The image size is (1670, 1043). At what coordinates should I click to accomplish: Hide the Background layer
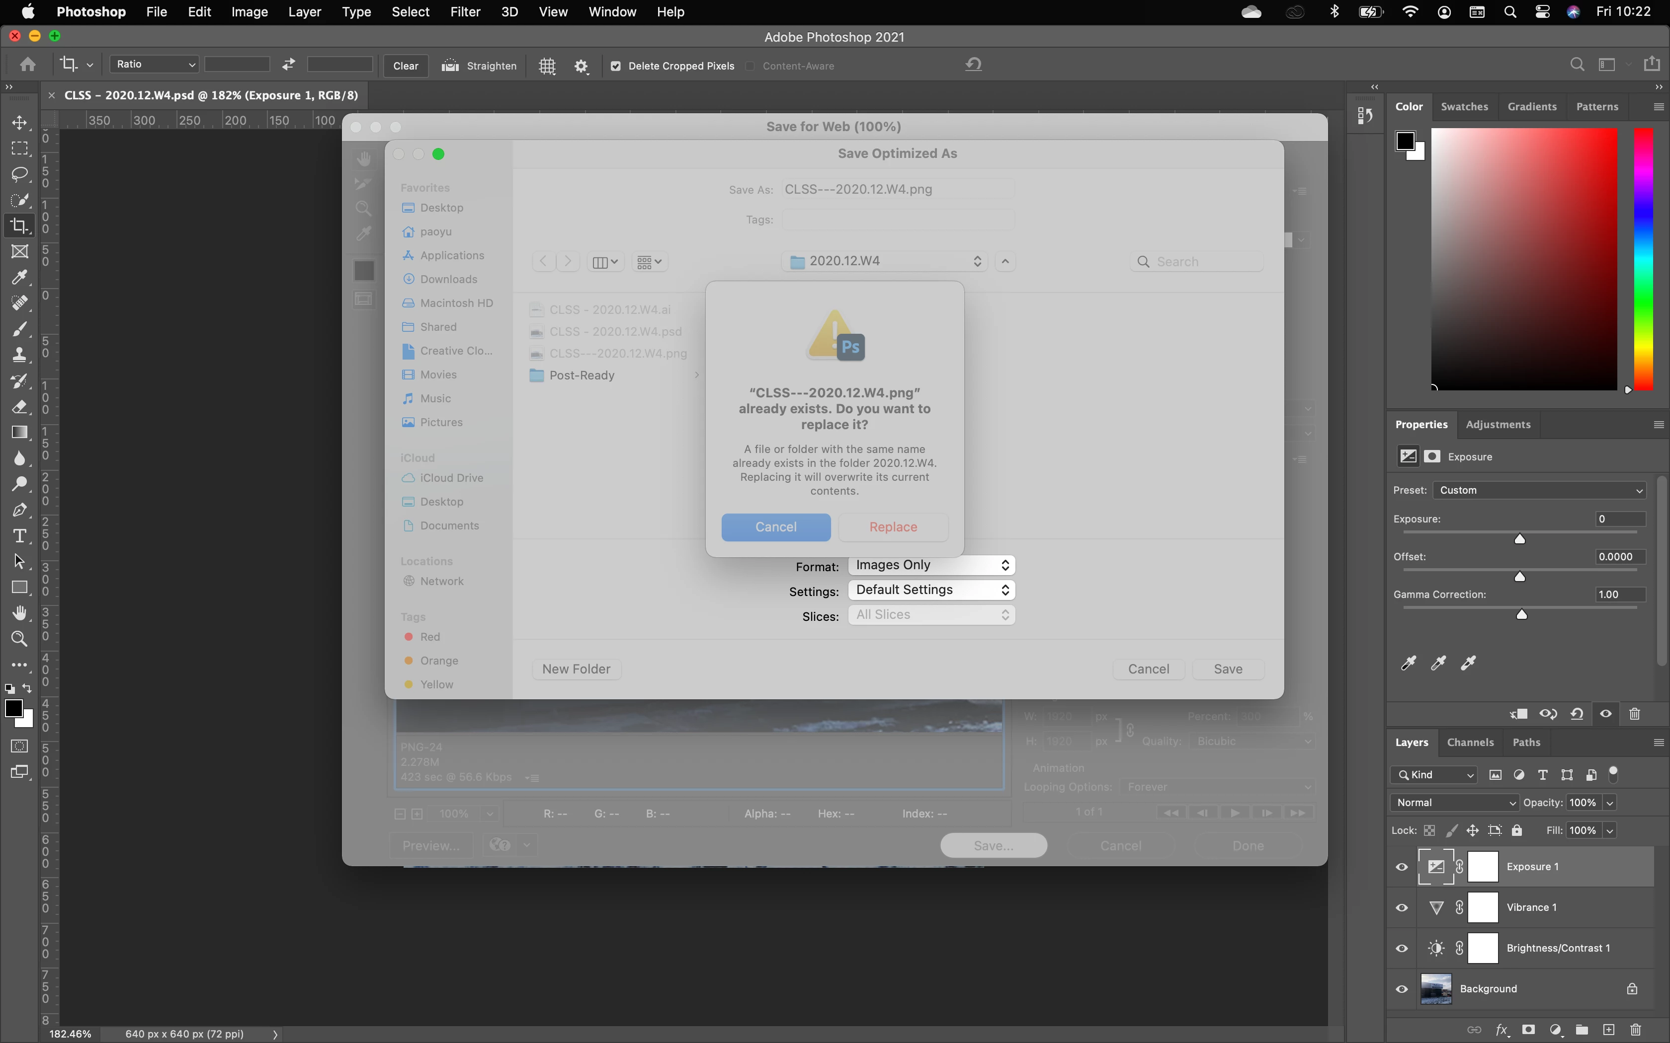pyautogui.click(x=1402, y=989)
